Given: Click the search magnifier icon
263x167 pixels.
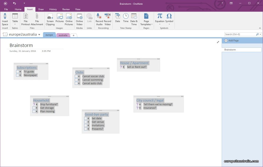Looking at the screenshot, I should coord(257,34).
